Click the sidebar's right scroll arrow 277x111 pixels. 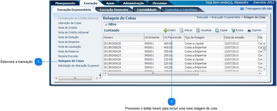click(x=97, y=78)
